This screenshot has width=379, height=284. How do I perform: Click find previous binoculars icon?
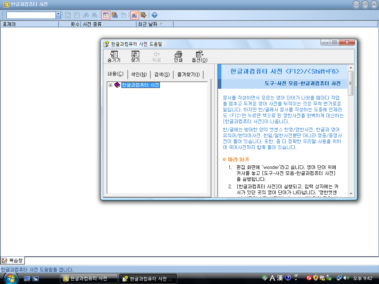(86, 15)
